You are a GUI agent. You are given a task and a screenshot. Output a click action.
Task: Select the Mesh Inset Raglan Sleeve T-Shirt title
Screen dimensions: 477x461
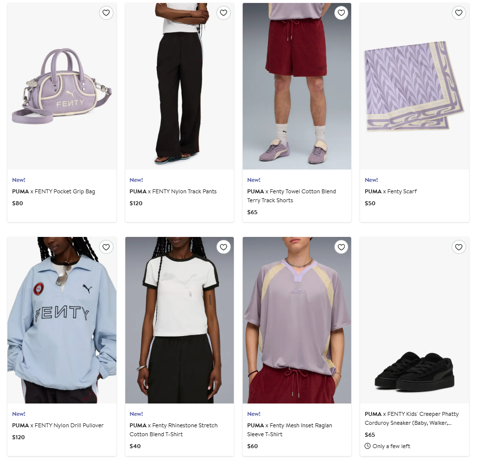pos(290,430)
